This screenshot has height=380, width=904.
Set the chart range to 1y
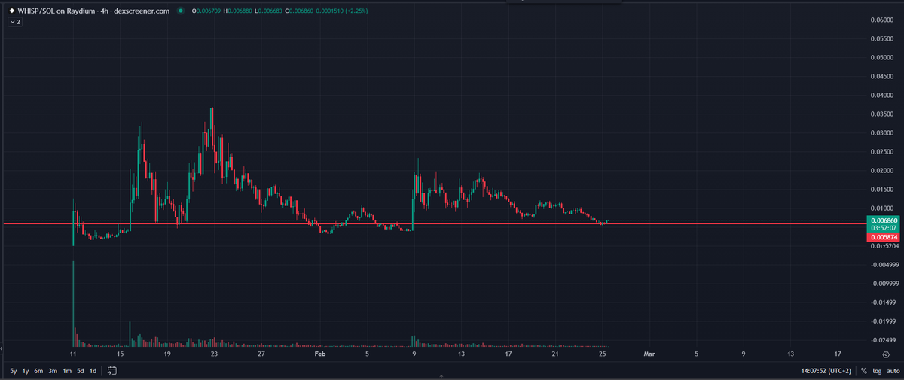coord(26,371)
